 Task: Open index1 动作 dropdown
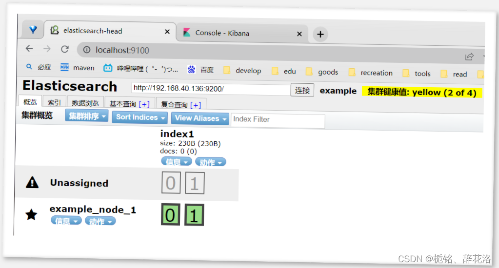point(210,162)
